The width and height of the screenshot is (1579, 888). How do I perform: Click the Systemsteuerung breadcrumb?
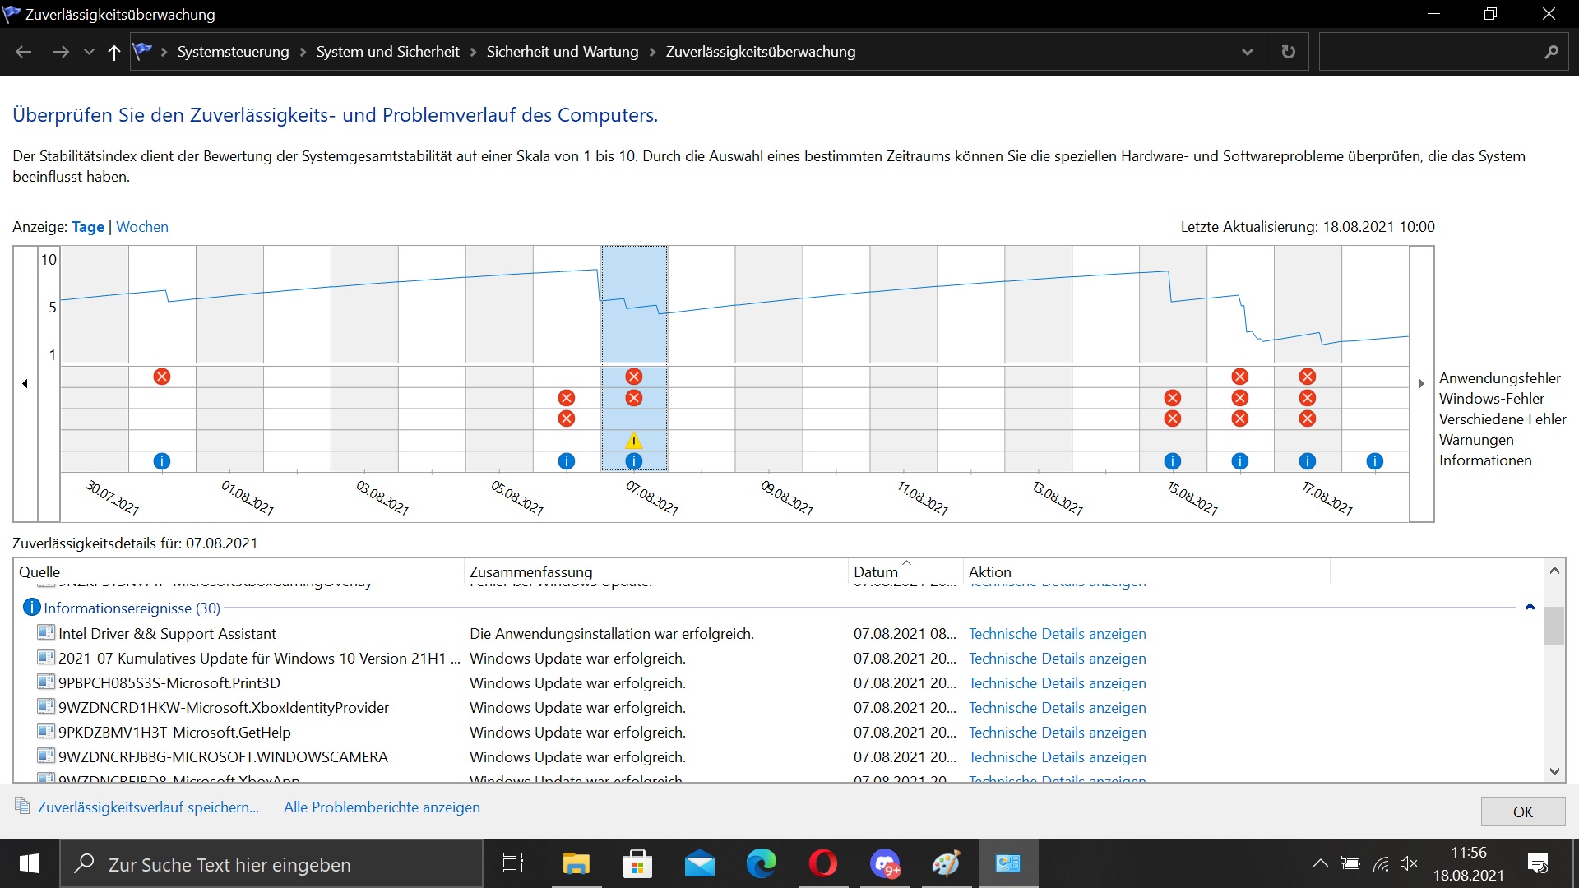[x=233, y=52]
